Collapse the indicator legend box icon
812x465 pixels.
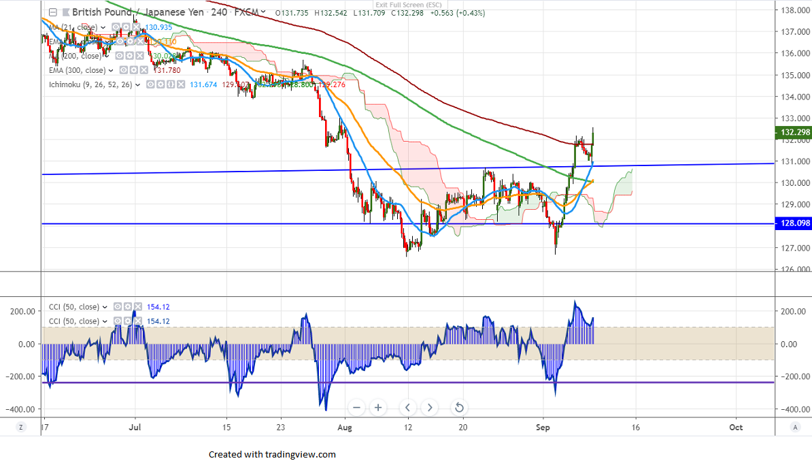click(x=53, y=12)
